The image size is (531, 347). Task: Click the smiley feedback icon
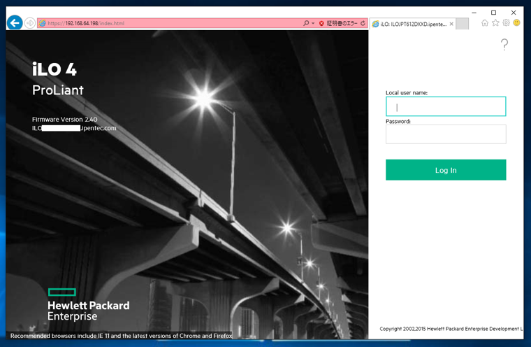516,22
